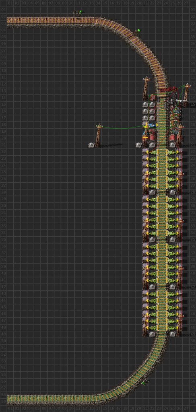Click the lamp just left of the station in row 21
Viewport: 196px width, 412px height.
point(138,145)
